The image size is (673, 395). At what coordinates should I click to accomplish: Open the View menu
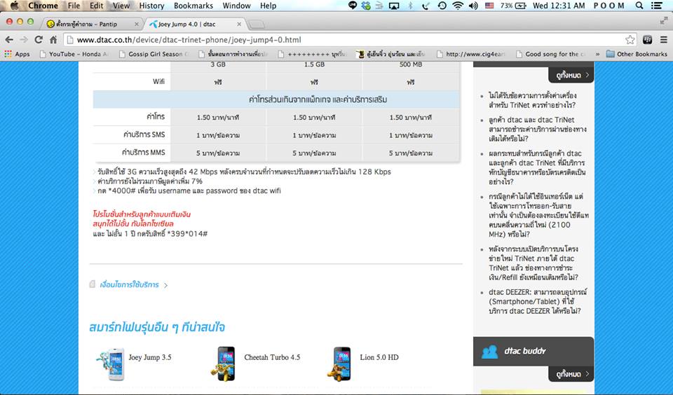tap(121, 6)
